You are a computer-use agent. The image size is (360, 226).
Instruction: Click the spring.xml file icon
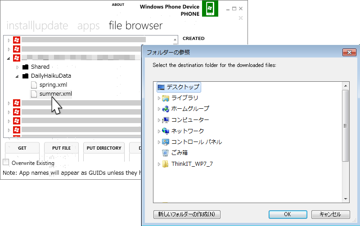34,85
